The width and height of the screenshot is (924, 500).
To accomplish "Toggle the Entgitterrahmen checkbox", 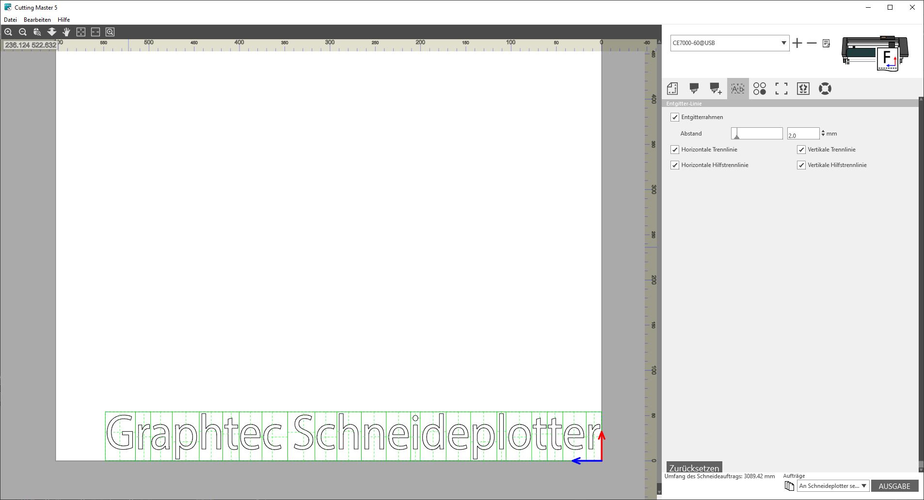I will pos(675,117).
